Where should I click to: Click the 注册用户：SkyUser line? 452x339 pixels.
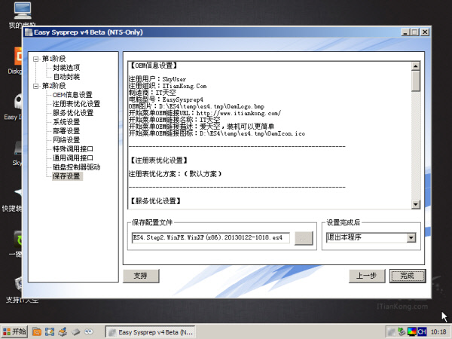tap(157, 79)
